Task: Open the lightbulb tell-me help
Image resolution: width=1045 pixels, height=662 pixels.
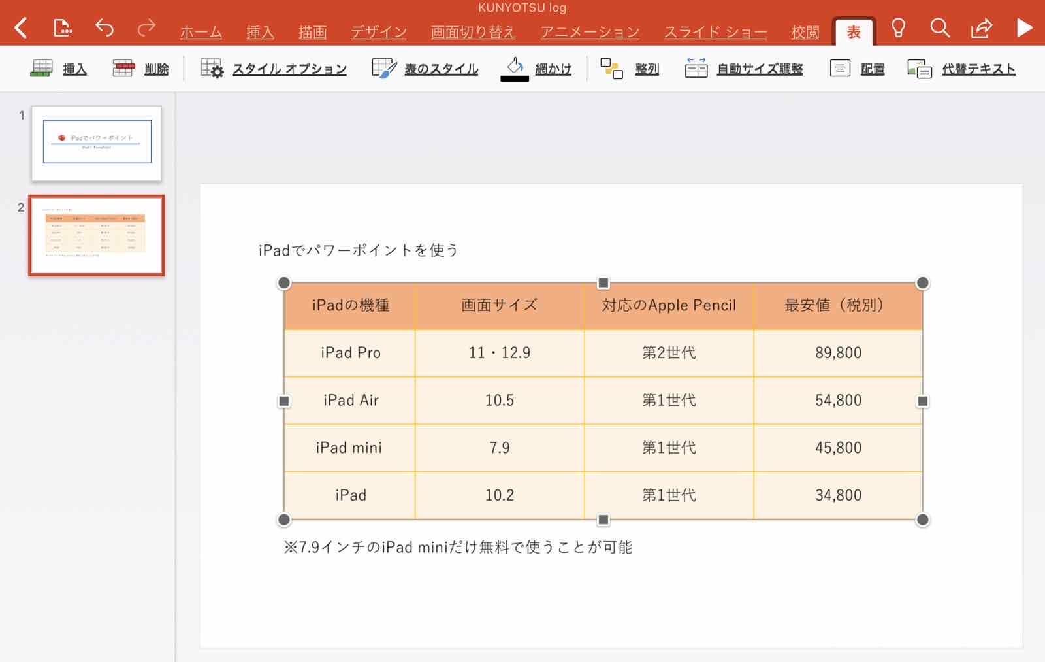Action: point(898,28)
